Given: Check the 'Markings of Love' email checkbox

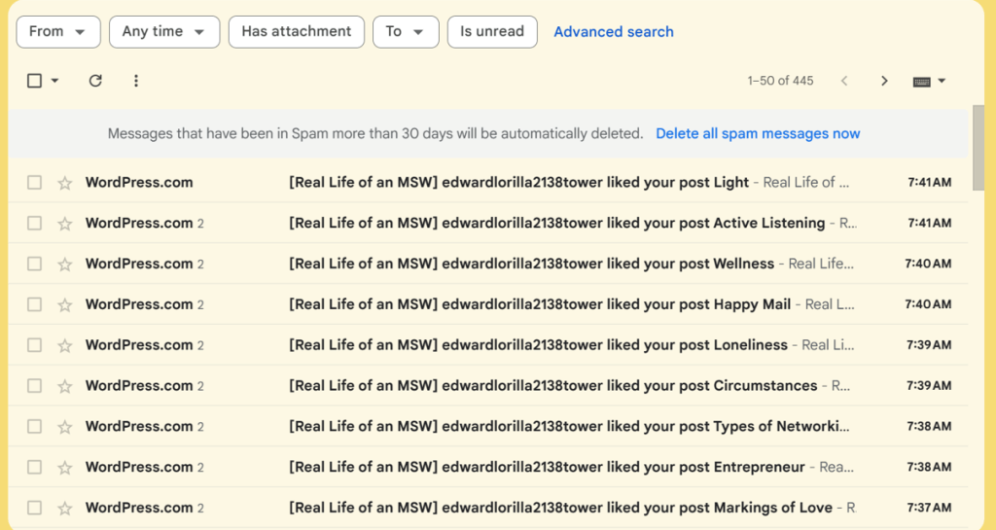Looking at the screenshot, I should [x=35, y=508].
